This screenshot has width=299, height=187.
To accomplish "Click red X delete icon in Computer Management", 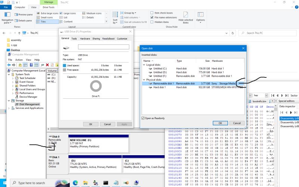I will (x=47, y=65).
